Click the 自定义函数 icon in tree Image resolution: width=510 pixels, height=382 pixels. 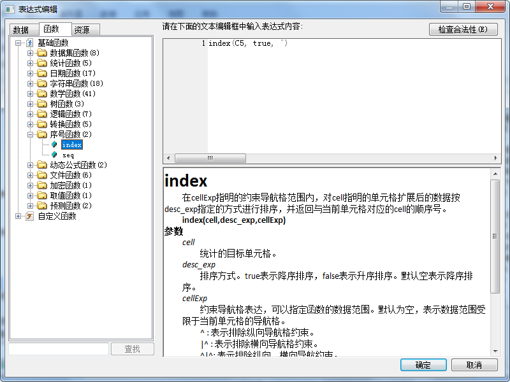tap(29, 216)
